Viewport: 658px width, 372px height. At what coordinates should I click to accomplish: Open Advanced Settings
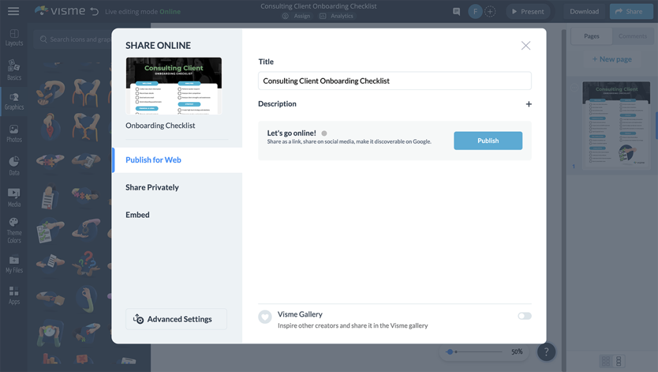coord(175,319)
